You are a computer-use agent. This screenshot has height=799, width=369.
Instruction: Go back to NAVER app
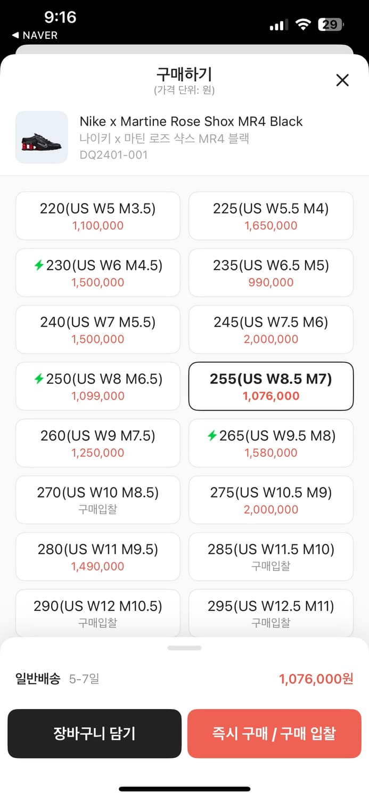[x=35, y=35]
